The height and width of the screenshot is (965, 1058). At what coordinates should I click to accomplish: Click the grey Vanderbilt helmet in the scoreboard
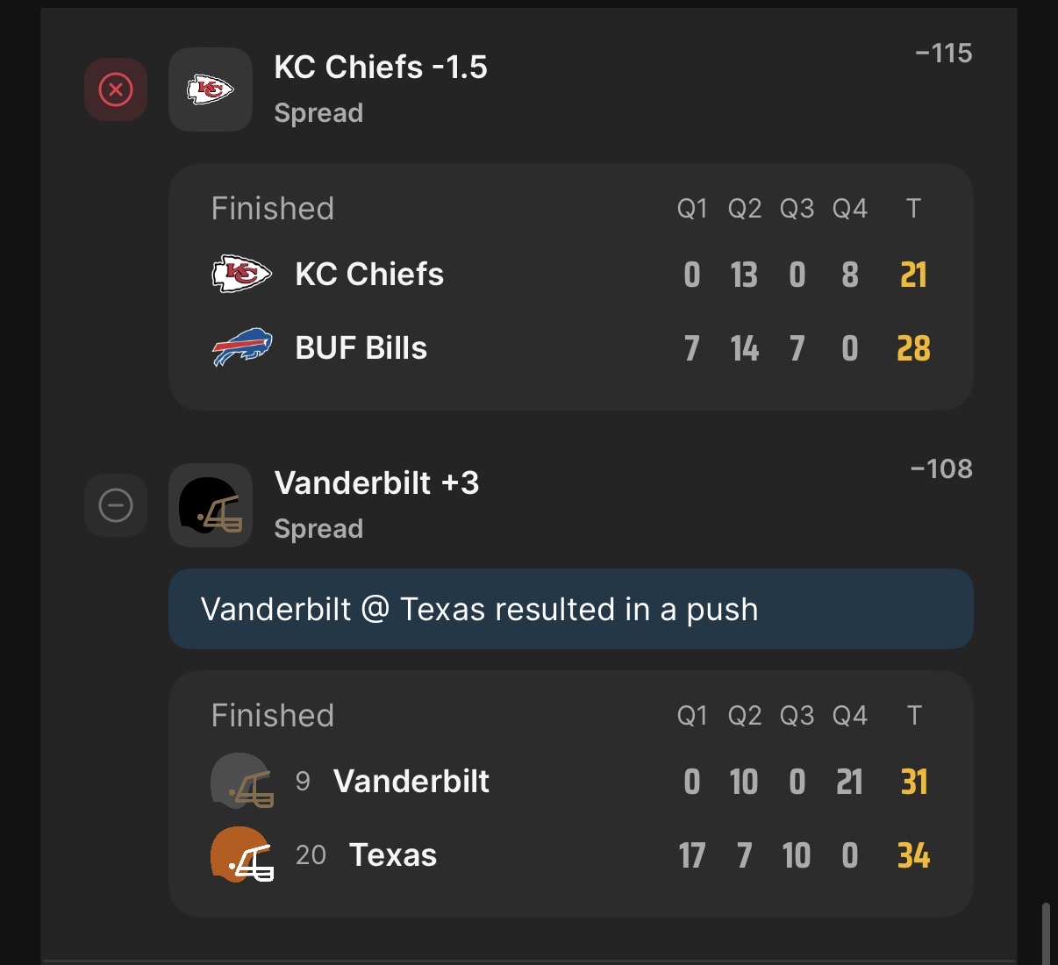pos(242,781)
